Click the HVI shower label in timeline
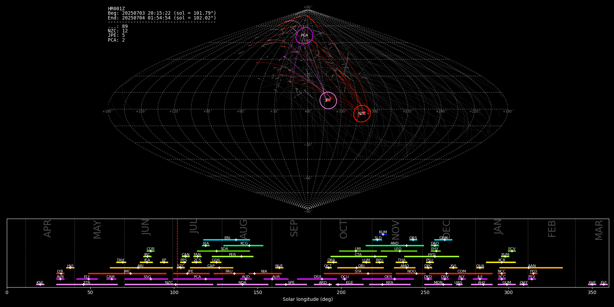 tap(70, 266)
